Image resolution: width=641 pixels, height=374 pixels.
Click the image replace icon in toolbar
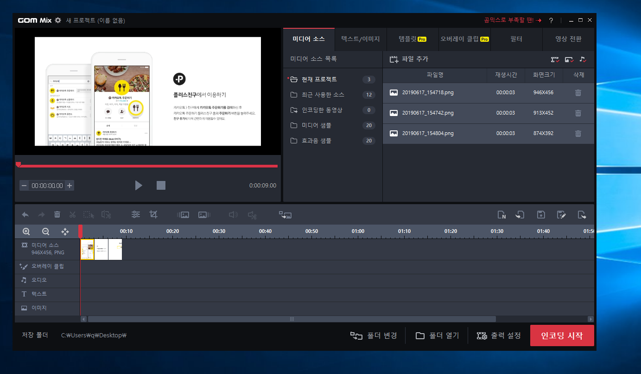coord(285,215)
